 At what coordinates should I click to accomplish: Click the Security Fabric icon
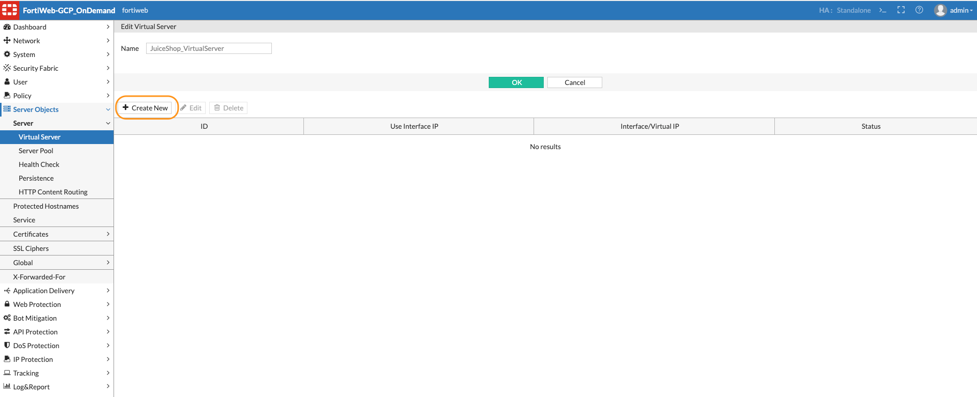coord(7,68)
